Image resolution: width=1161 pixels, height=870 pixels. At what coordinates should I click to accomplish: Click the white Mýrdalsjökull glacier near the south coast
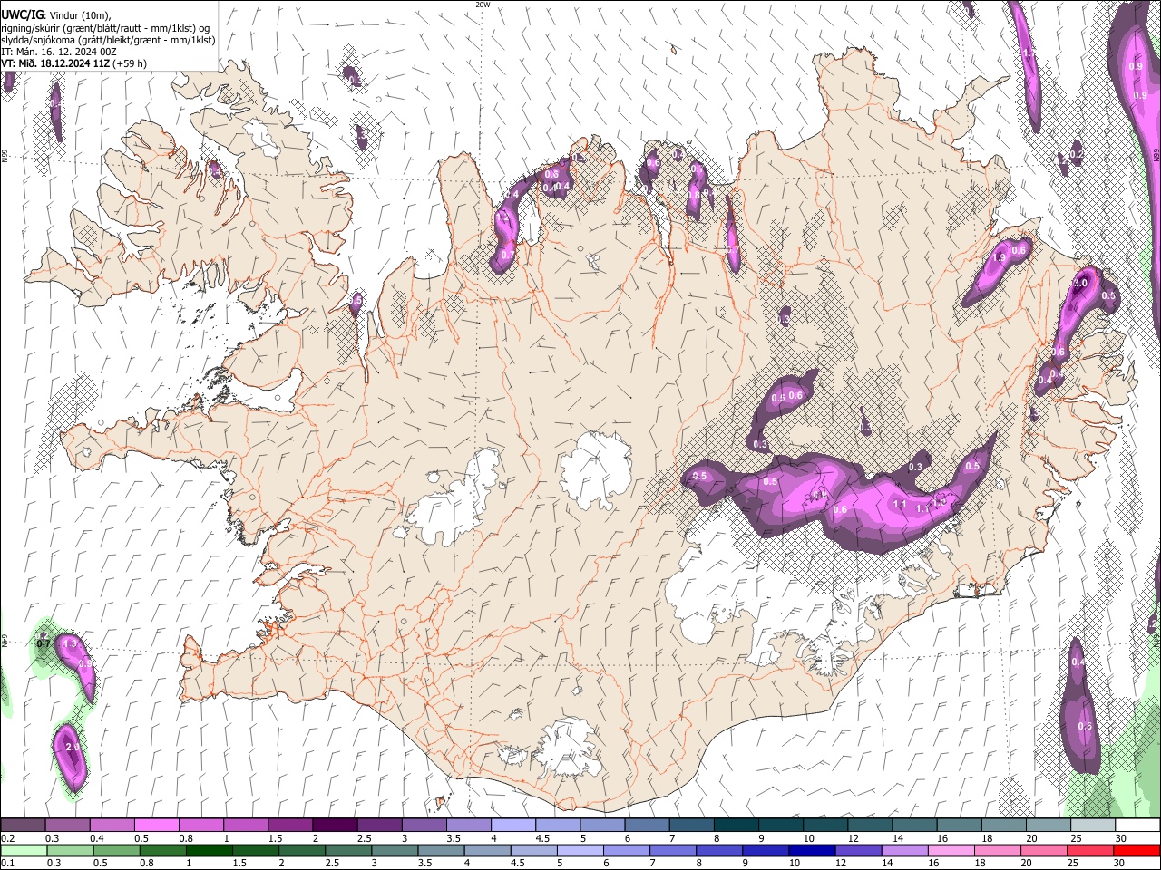tap(569, 747)
